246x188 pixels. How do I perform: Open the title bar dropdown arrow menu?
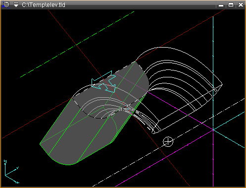16,4
